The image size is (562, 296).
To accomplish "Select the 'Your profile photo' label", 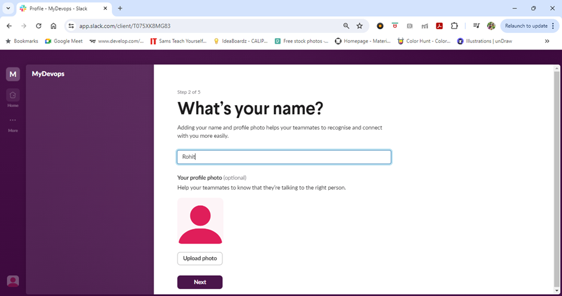I will click(200, 177).
